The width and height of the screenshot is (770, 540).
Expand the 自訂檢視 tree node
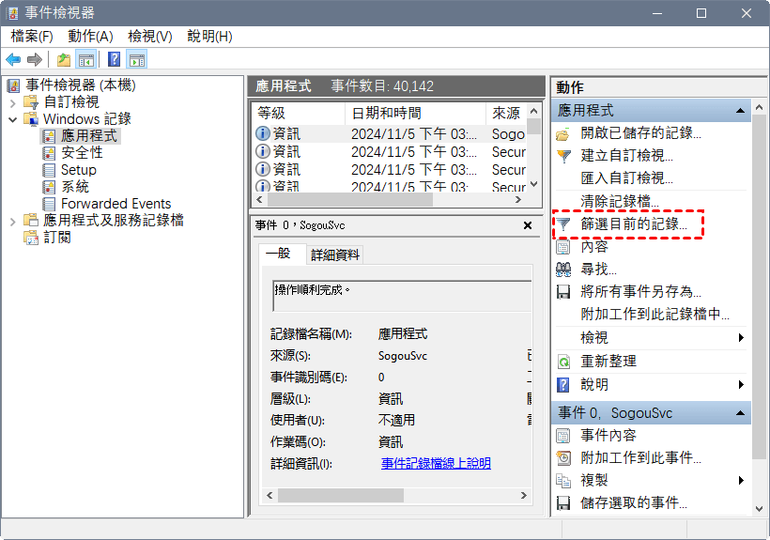[13, 102]
